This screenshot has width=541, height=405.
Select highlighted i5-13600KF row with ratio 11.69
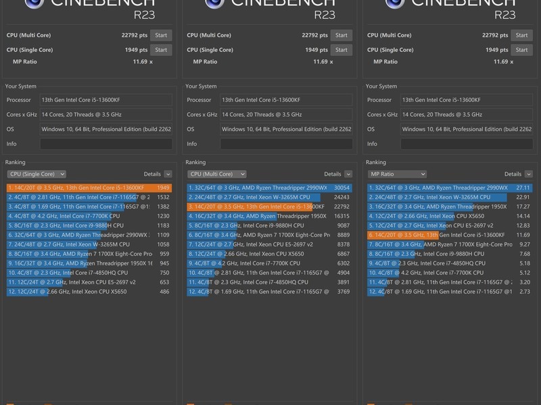[450, 235]
